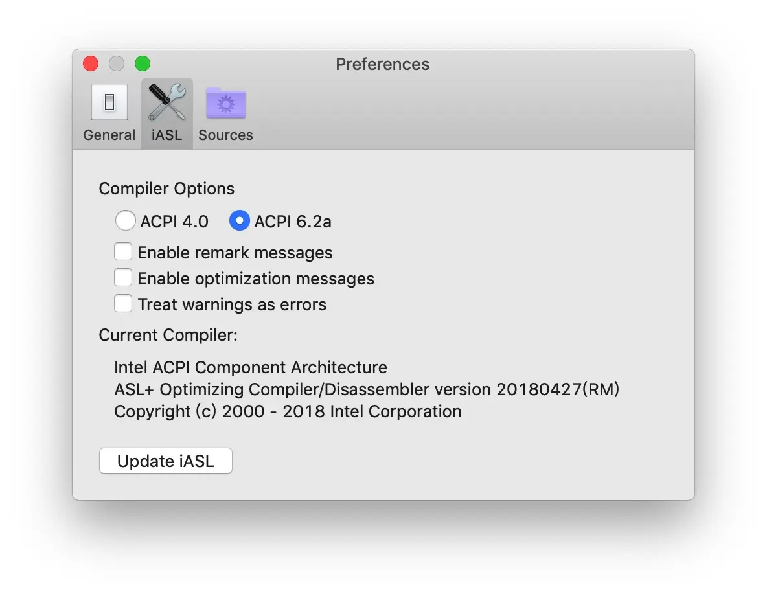Switch to the General tab label
The image size is (767, 596).
[x=109, y=135]
